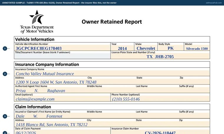Image resolution: width=224 pixels, height=134 pixels.
Task: Click the Phone Number field (210) 555-0146
Action: (160, 99)
